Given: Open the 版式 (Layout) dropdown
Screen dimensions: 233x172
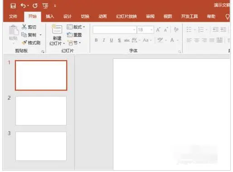Looking at the screenshot, I should [76, 27].
